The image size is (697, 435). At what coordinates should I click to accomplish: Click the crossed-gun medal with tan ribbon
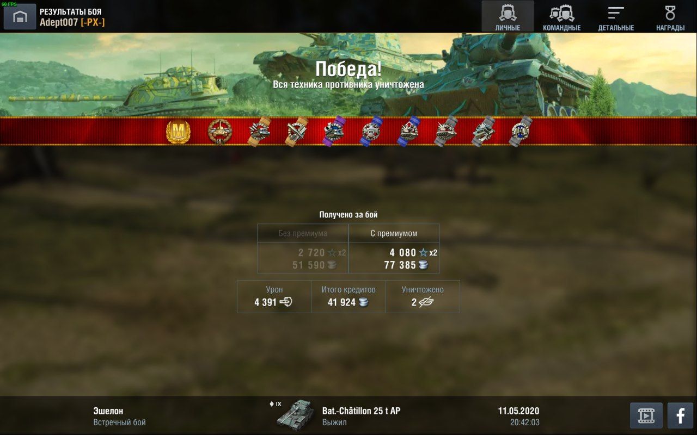[x=297, y=132]
